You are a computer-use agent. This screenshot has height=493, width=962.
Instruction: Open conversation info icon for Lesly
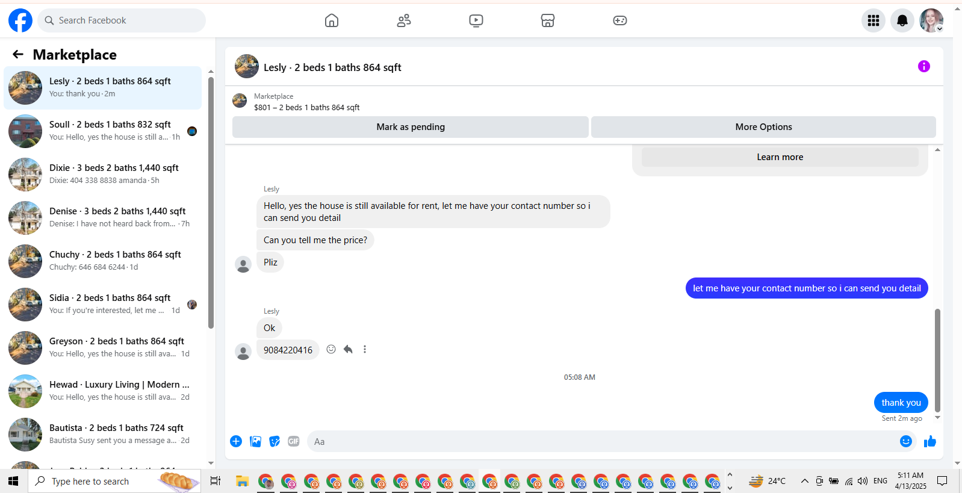tap(924, 66)
